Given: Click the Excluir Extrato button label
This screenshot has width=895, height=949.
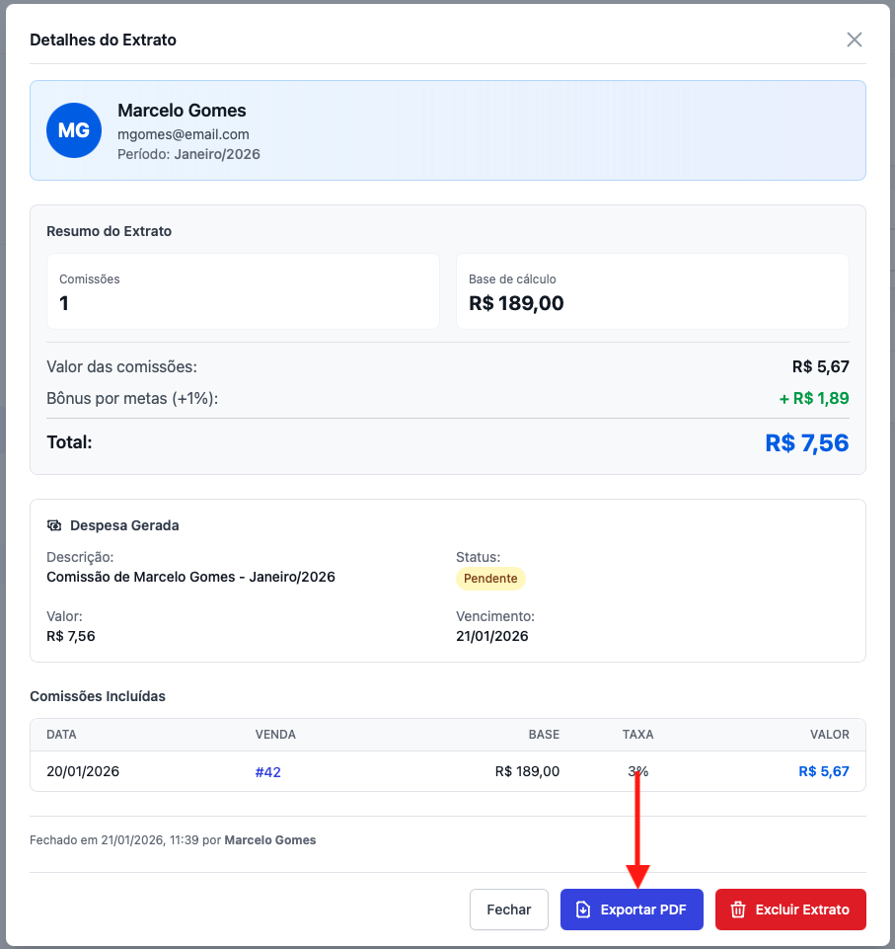Looking at the screenshot, I should coord(801,909).
